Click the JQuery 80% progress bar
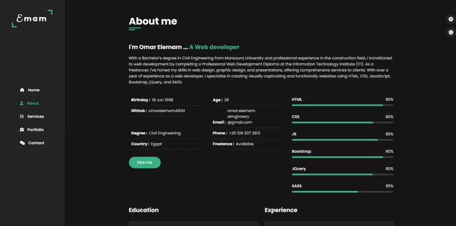 342,175
